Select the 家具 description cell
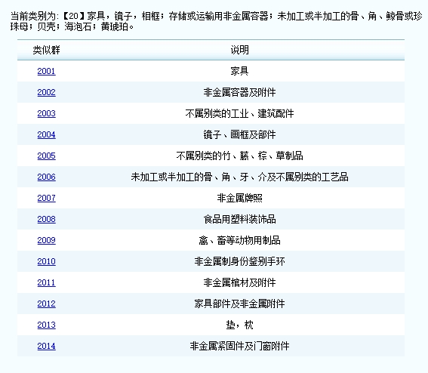This screenshot has width=428, height=373. [x=239, y=71]
